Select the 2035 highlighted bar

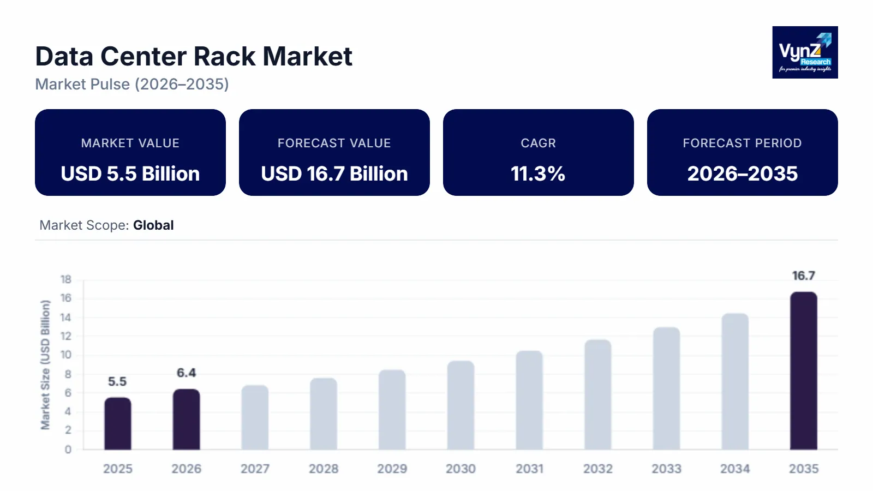click(804, 371)
